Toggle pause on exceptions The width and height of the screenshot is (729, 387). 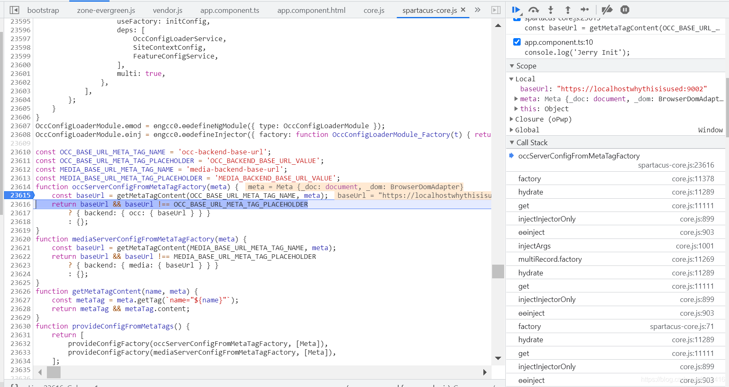pyautogui.click(x=625, y=10)
